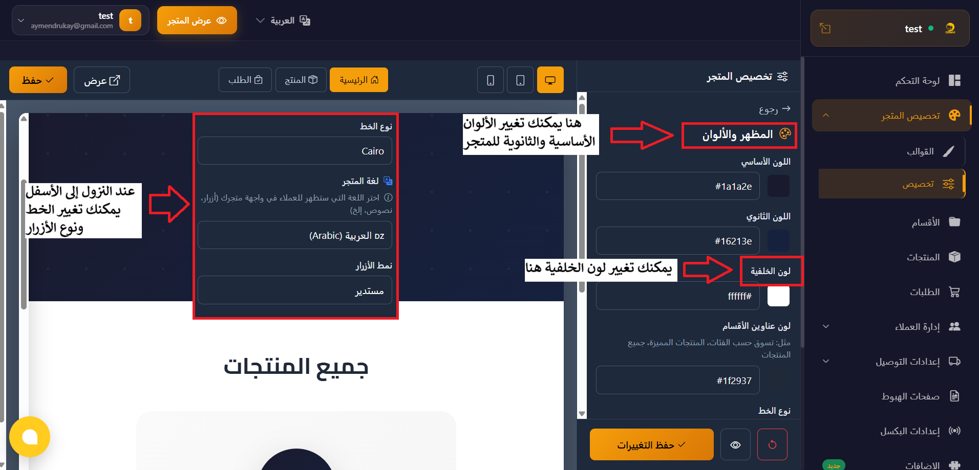Switch to the المنتج page tab

pos(301,80)
